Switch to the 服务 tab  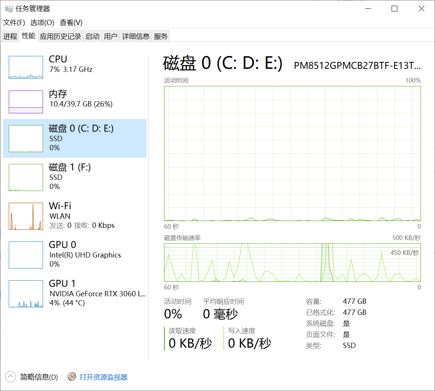pos(161,37)
